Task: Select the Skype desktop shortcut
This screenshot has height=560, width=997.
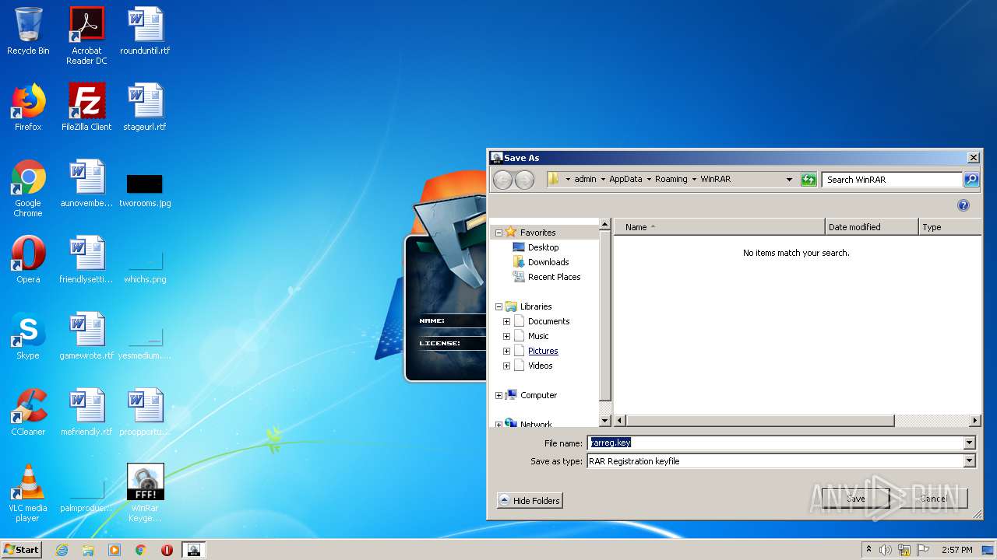Action: click(28, 336)
